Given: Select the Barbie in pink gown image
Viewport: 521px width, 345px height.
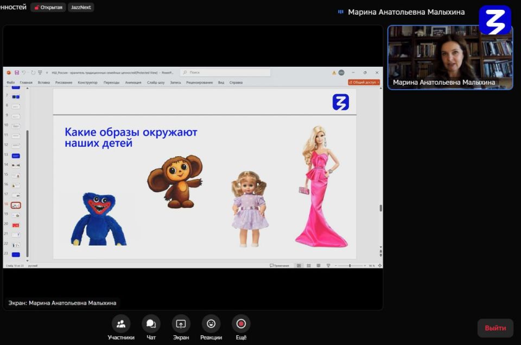Looking at the screenshot, I should (x=321, y=186).
